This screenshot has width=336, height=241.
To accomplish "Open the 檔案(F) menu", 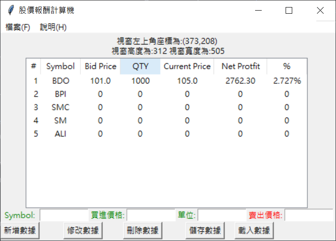I will 18,27.
